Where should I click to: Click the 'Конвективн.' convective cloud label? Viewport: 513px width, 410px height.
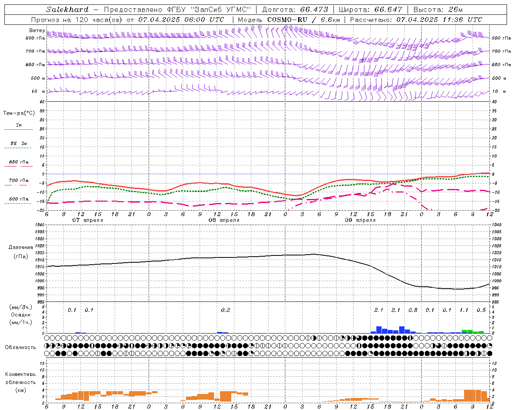[20, 374]
